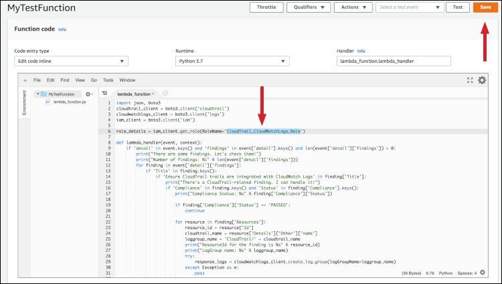The height and width of the screenshot is (284, 502).
Task: Click the lambda_function.py file icon
Action: 48,102
